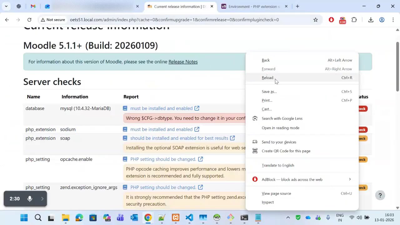Image resolution: width=400 pixels, height=225 pixels.
Task: Toggle the microphone on the recording widget
Action: pos(30,199)
